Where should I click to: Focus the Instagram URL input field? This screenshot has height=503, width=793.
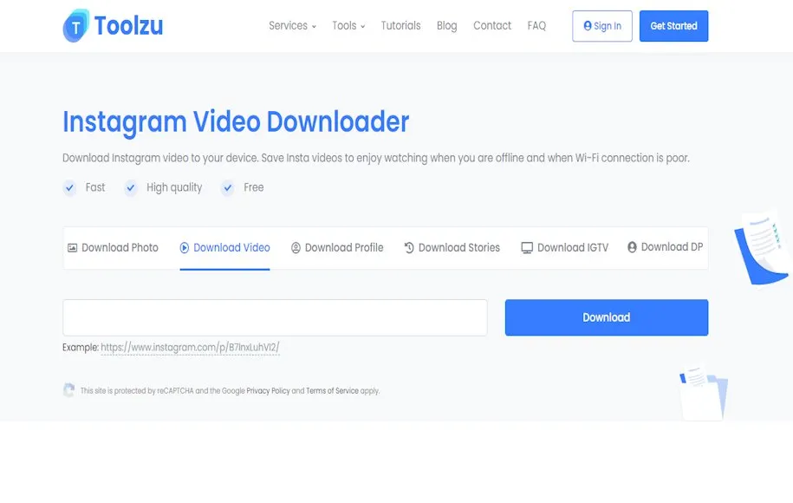coord(275,317)
